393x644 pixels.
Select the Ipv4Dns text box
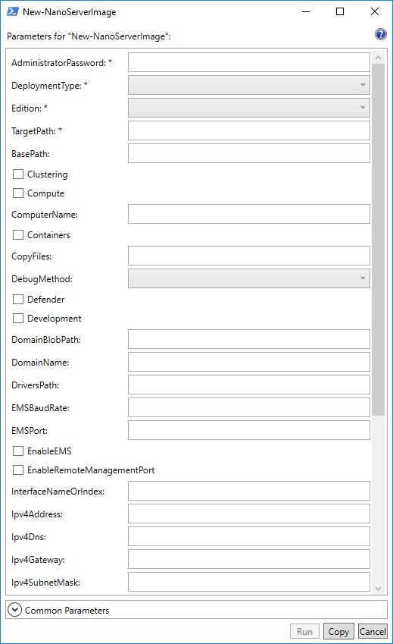(x=249, y=536)
